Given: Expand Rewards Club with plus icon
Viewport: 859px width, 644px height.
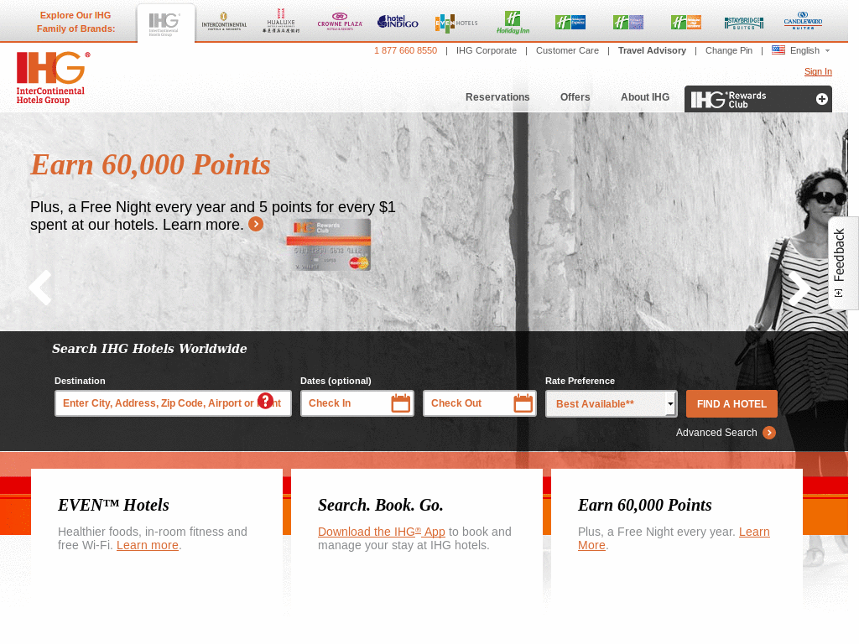Looking at the screenshot, I should point(821,99).
